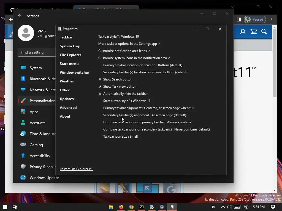Click the VM6 user avatar

click(26, 33)
